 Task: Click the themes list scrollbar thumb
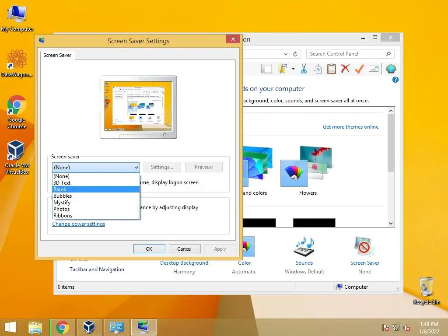coord(391,143)
